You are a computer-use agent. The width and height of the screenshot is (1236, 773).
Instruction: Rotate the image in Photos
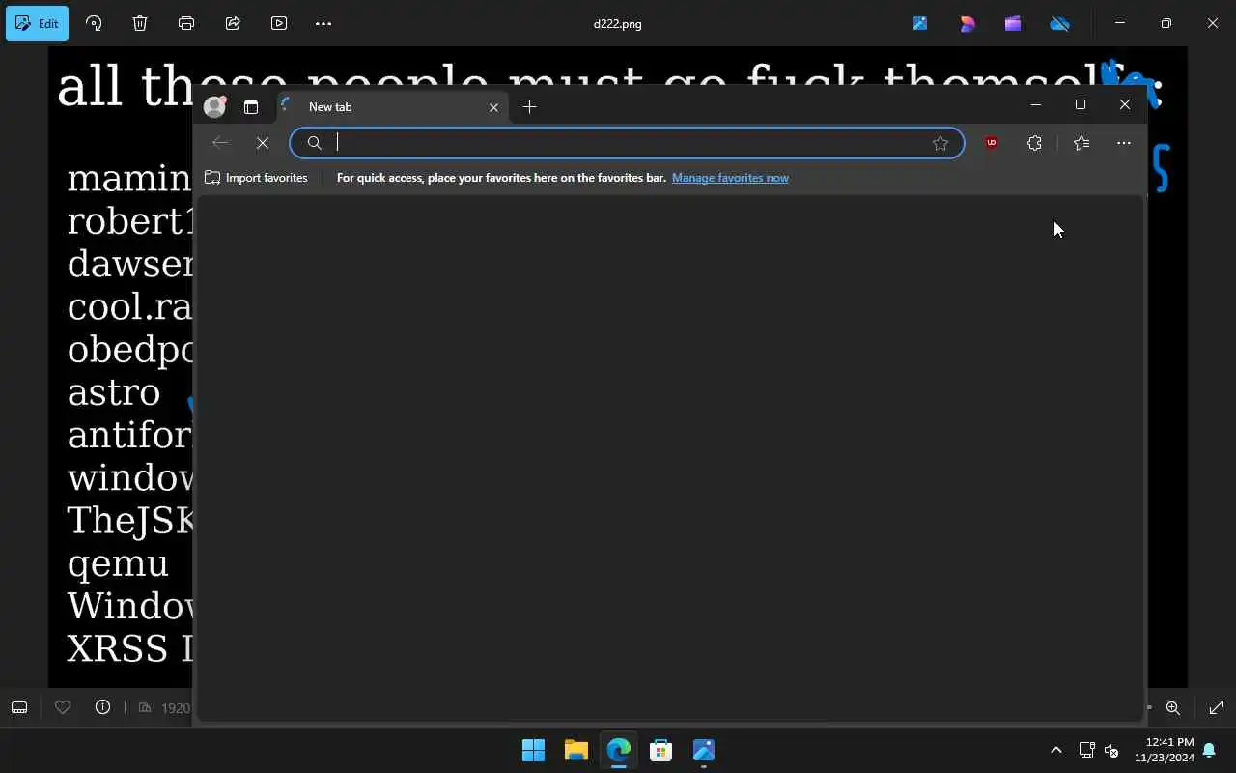coord(94,23)
